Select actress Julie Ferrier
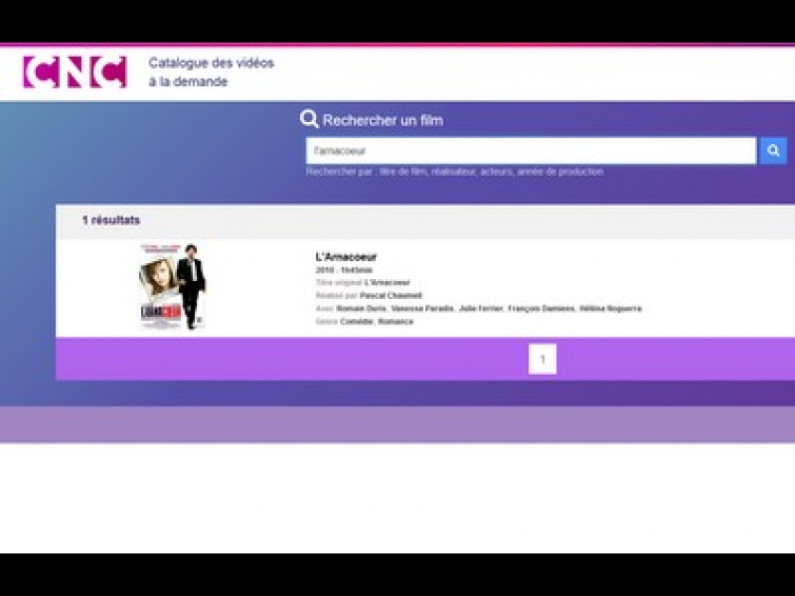This screenshot has width=795, height=596. pyautogui.click(x=481, y=308)
